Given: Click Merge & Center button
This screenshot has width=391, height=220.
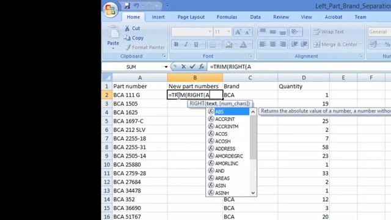Looking at the screenshot, I should pyautogui.click(x=335, y=45).
